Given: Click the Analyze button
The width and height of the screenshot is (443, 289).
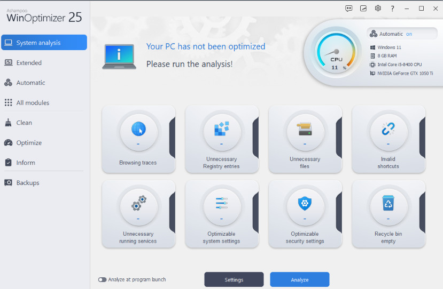Looking at the screenshot, I should tap(300, 280).
